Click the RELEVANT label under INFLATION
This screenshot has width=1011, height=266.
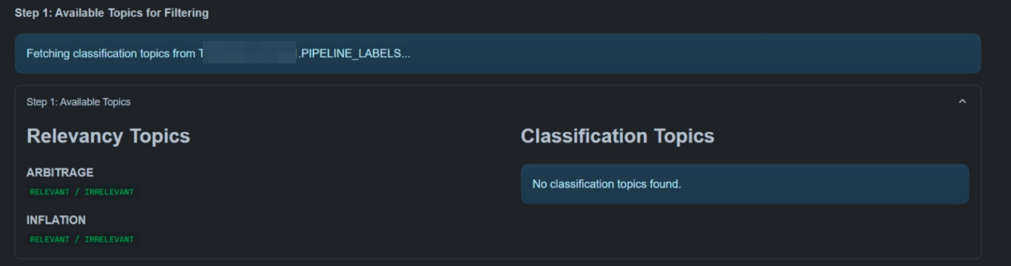click(x=49, y=239)
